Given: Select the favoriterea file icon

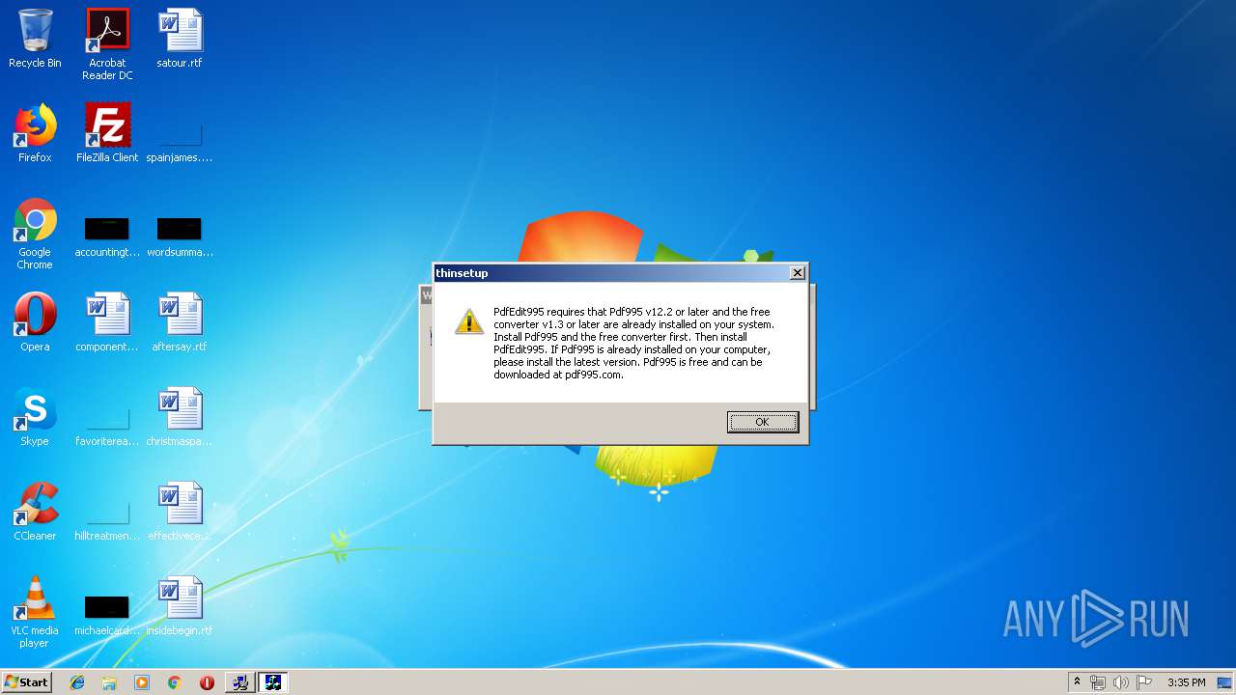Looking at the screenshot, I should click(x=107, y=425).
